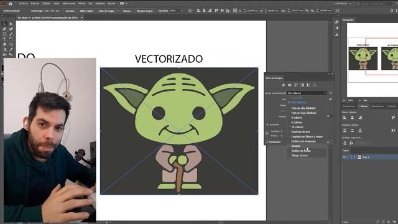This screenshot has width=398, height=224.
Task: Select the Type tool
Action: [4, 39]
